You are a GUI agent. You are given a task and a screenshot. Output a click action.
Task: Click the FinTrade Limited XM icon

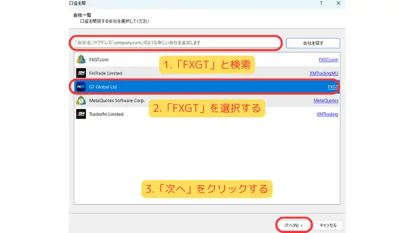[81, 73]
